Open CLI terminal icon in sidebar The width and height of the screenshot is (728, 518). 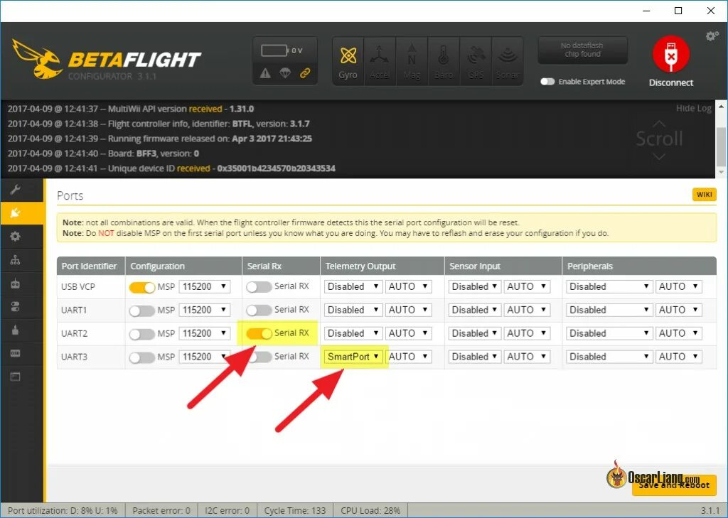coord(16,377)
